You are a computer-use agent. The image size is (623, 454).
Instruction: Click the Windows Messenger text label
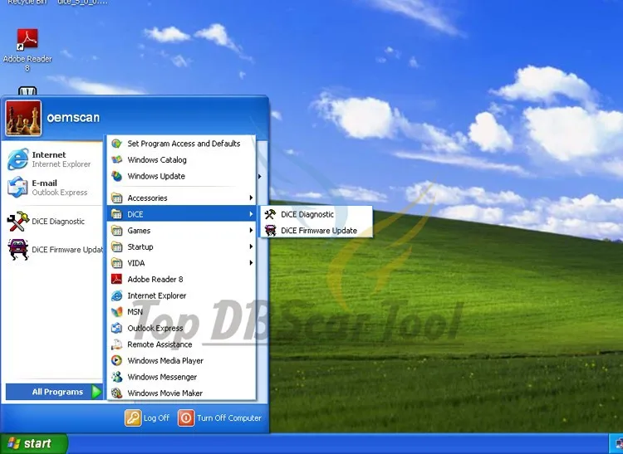point(162,377)
